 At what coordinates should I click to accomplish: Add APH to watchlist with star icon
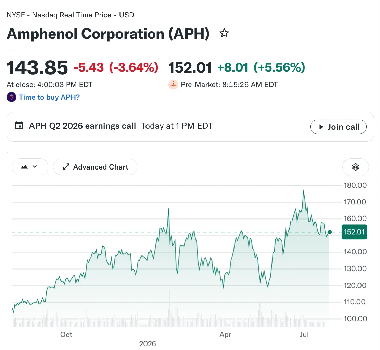(224, 33)
